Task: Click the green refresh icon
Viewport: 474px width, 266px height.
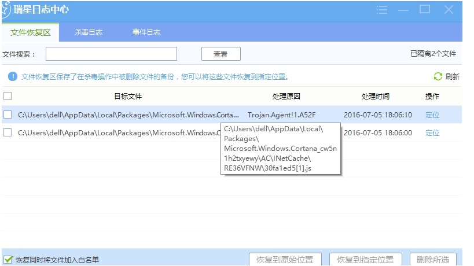Action: click(x=438, y=76)
